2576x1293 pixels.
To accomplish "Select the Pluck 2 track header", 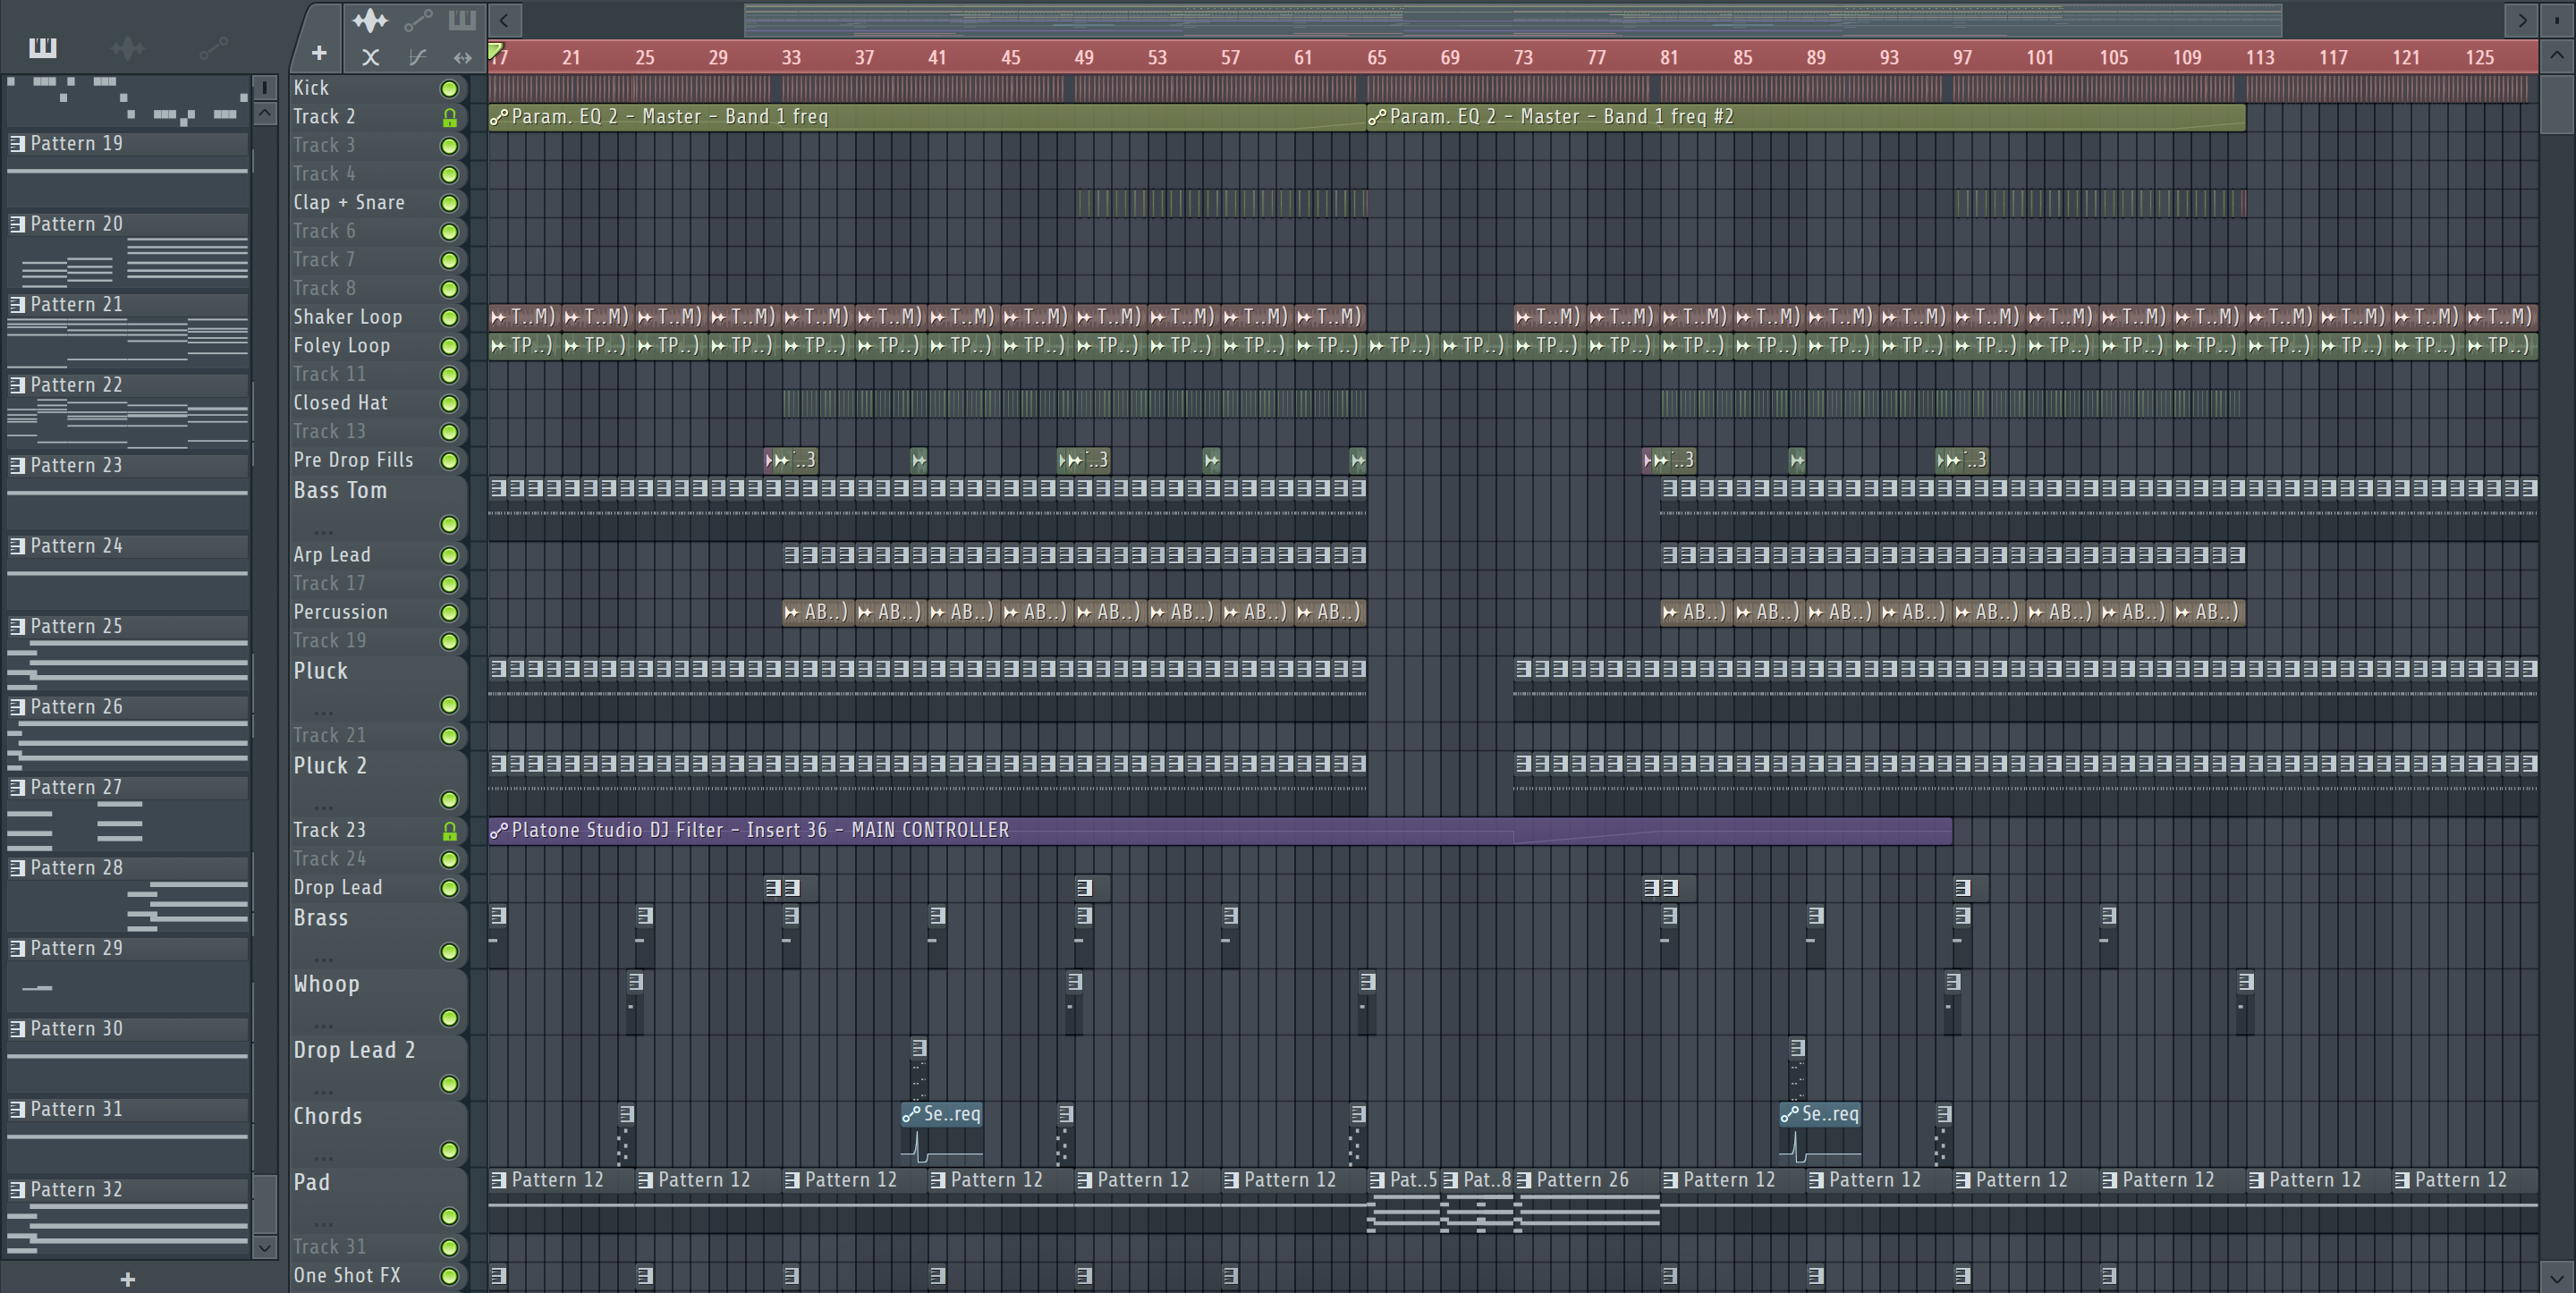I will coord(378,784).
